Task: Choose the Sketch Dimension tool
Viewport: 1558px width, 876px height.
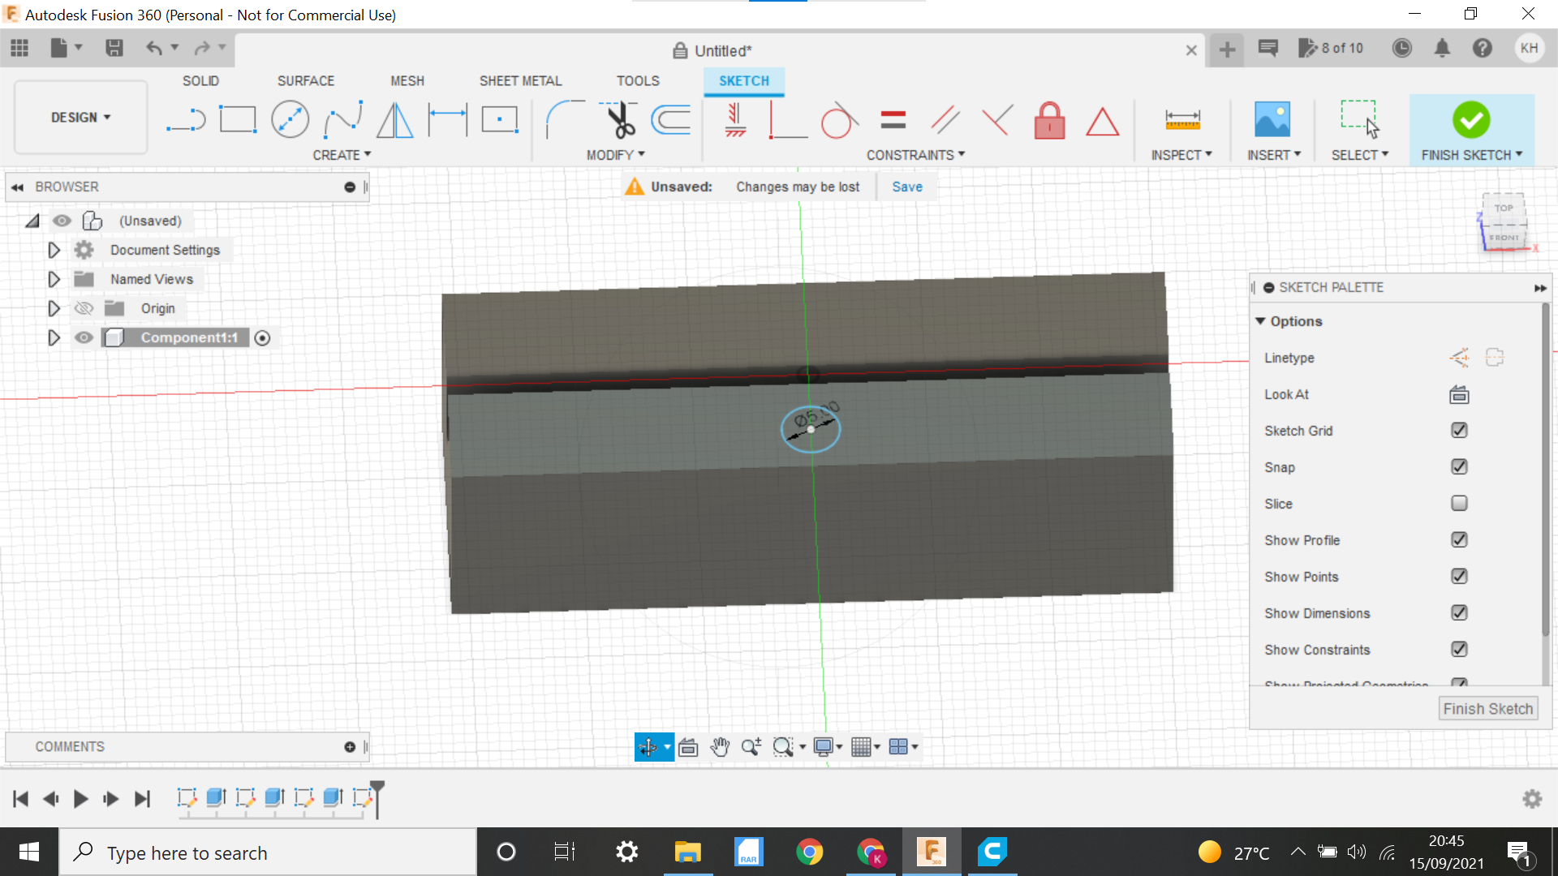Action: click(x=448, y=121)
